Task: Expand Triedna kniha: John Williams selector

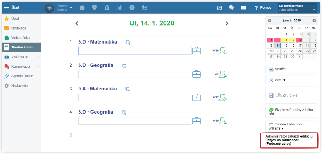Action: pos(291,126)
